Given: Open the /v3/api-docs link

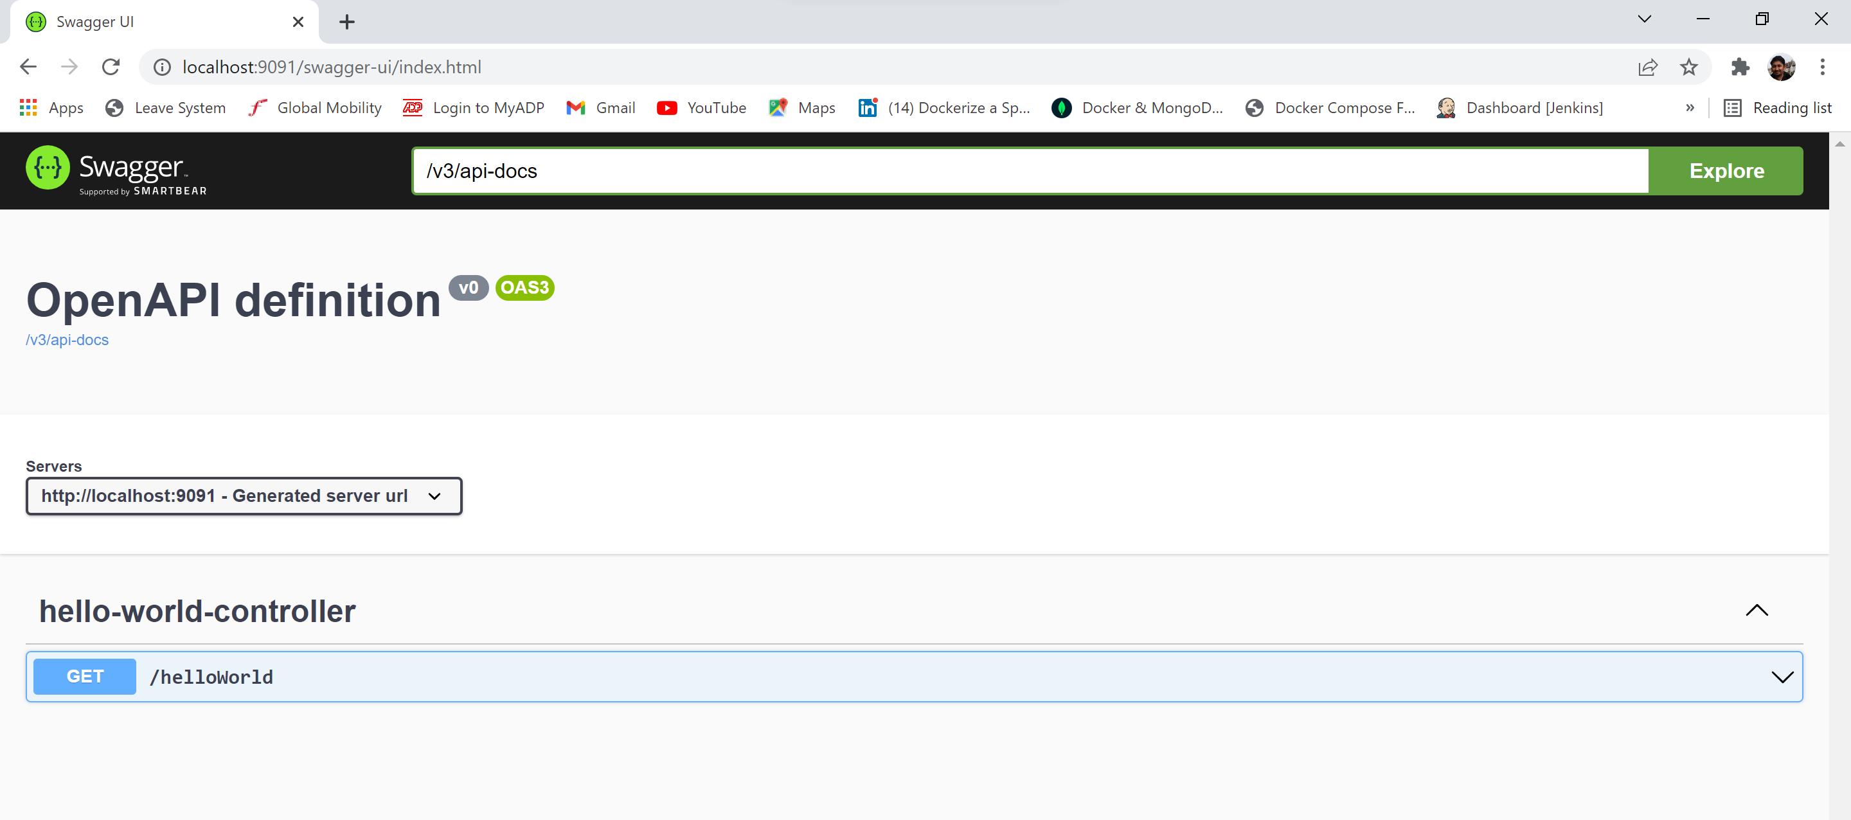Looking at the screenshot, I should (67, 340).
